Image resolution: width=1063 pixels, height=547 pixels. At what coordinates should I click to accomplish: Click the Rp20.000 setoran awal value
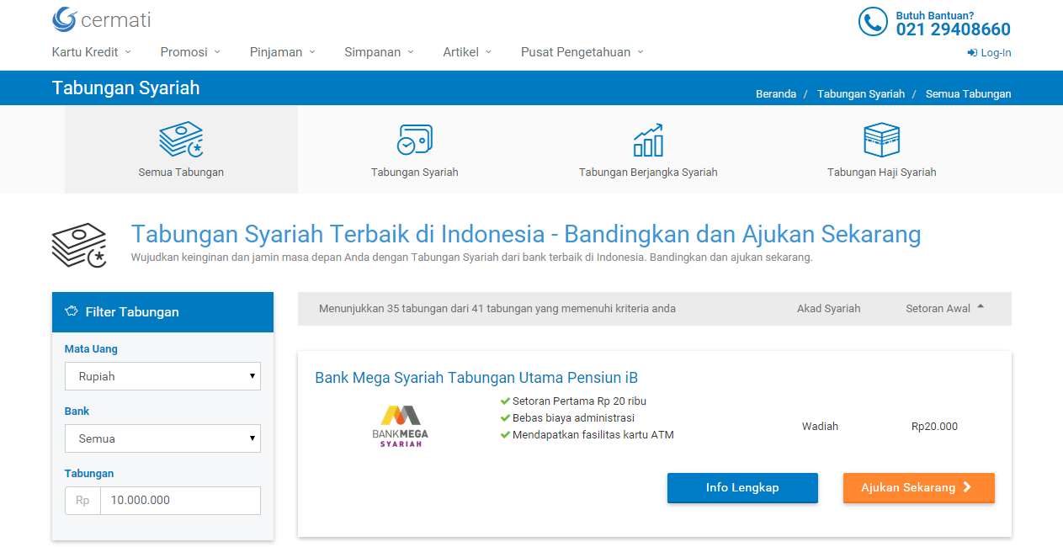pyautogui.click(x=934, y=427)
